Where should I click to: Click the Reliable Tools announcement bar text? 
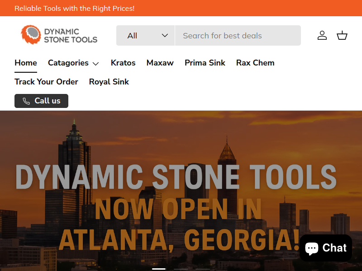click(74, 8)
